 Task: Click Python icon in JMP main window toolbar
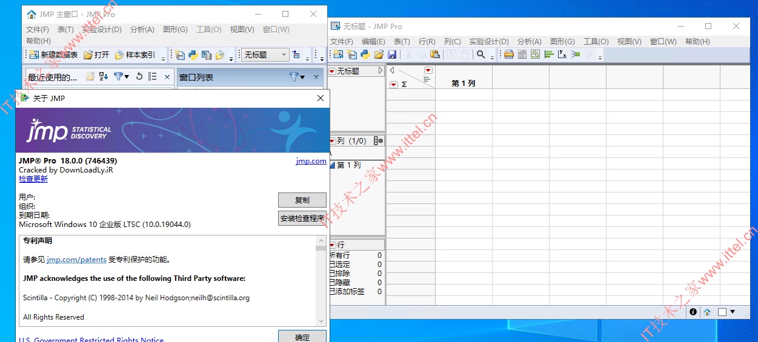[x=193, y=55]
